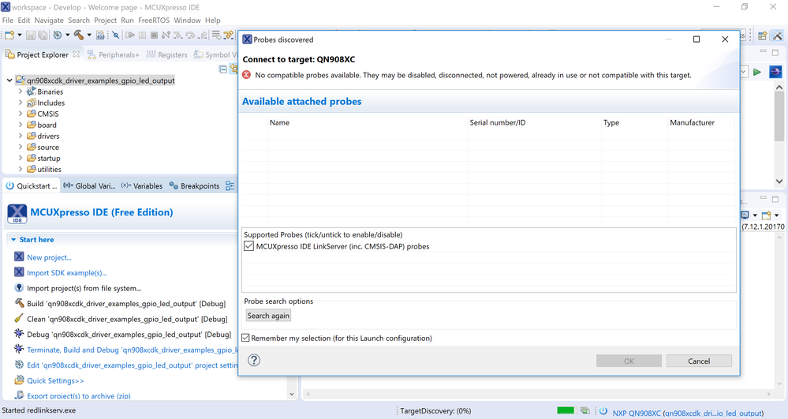Click the hammer Build icon in toolbar

tap(78, 35)
